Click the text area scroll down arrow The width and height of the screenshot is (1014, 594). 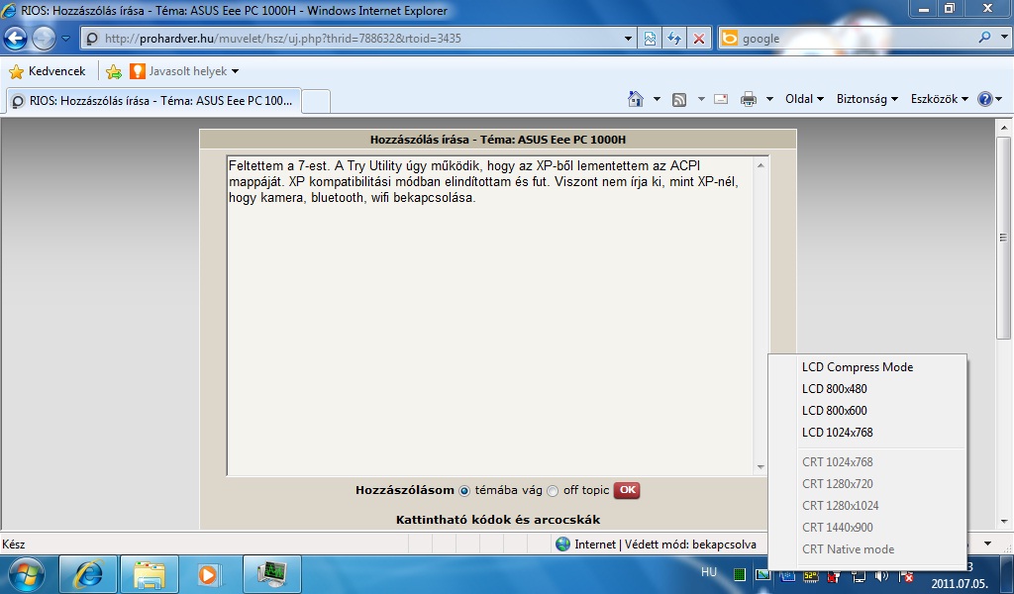(x=760, y=466)
